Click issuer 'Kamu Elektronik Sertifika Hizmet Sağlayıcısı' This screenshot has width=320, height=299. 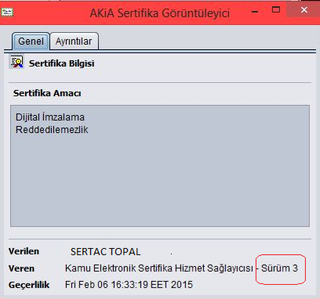click(x=159, y=268)
